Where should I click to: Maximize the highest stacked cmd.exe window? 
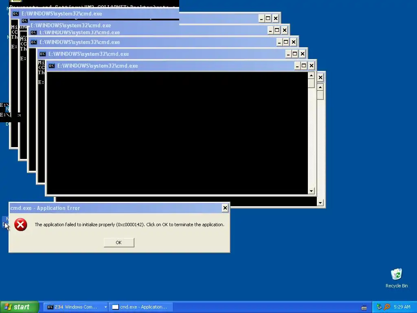268,18
